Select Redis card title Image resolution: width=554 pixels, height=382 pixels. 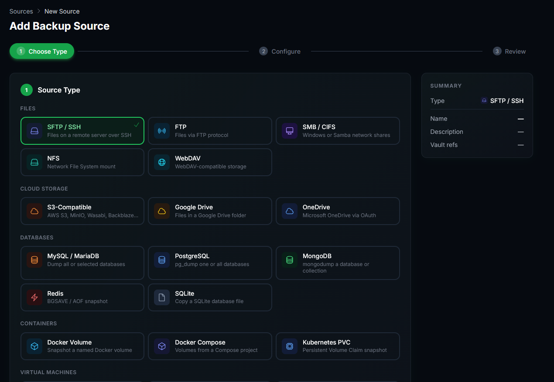click(55, 293)
